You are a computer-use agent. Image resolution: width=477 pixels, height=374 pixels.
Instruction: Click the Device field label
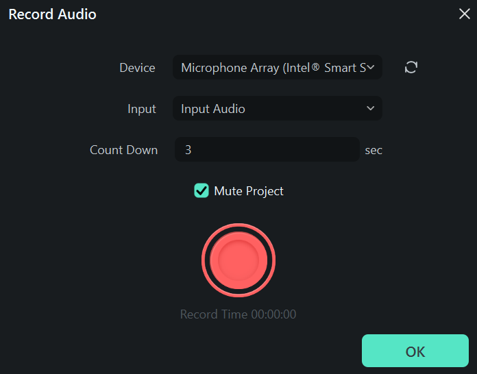coord(137,68)
